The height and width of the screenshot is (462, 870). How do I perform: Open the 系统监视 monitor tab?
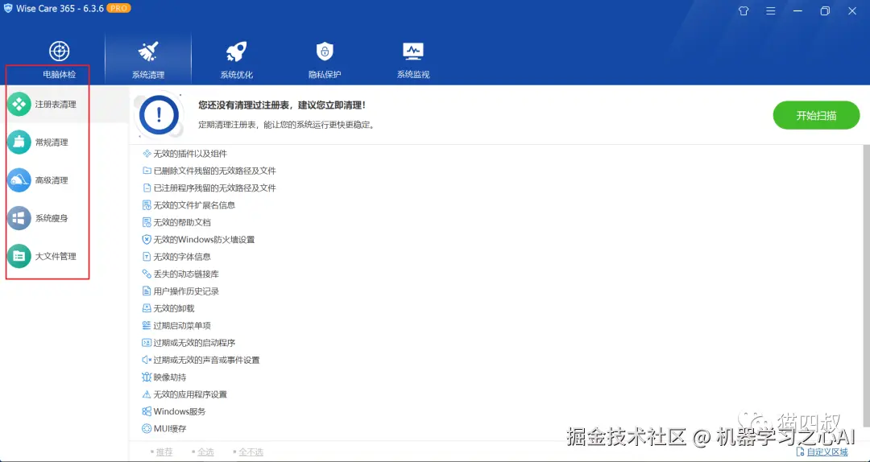412,60
